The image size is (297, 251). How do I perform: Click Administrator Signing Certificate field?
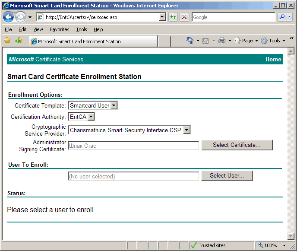pyautogui.click(x=133, y=146)
